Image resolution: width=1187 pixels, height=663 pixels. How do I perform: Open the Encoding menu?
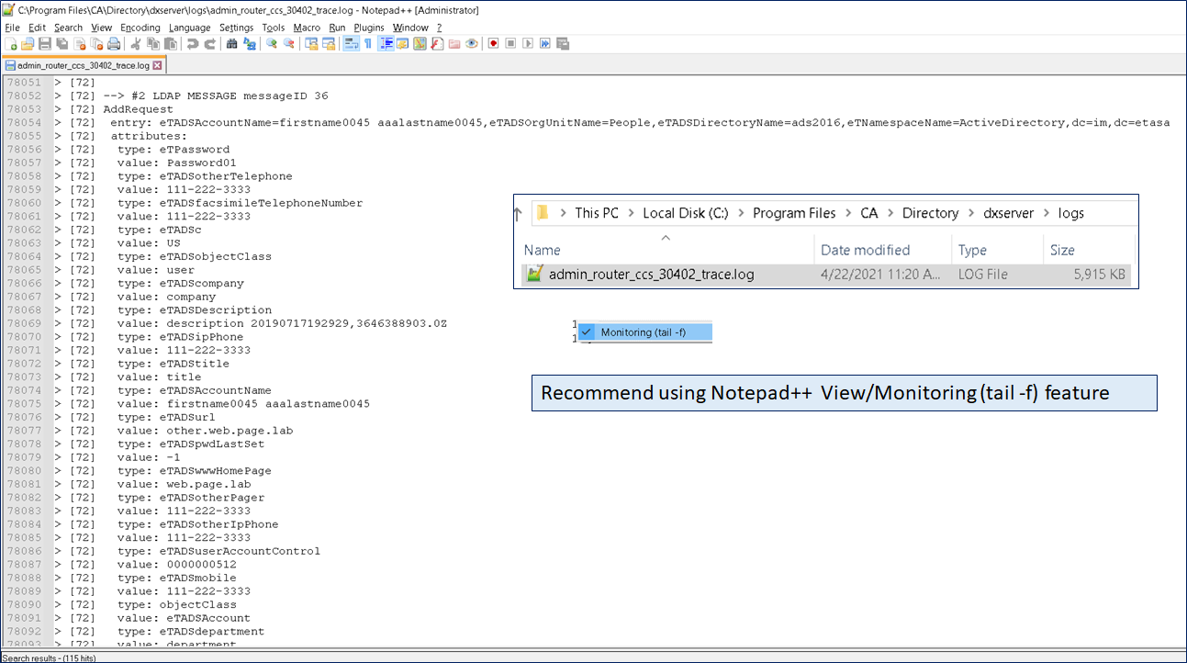140,28
